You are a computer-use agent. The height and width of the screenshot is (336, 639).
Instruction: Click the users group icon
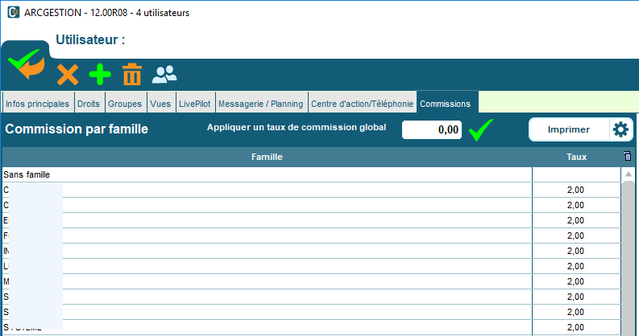click(x=164, y=75)
